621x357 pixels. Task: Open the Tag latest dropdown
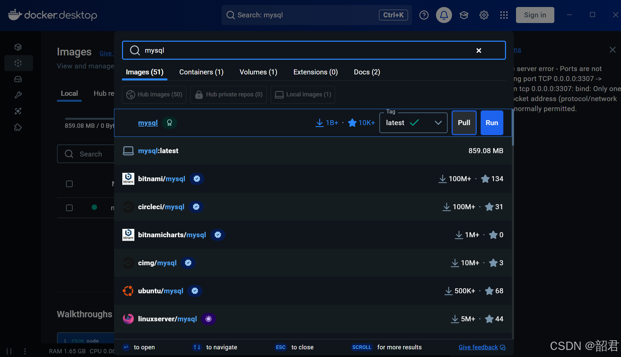pos(413,123)
